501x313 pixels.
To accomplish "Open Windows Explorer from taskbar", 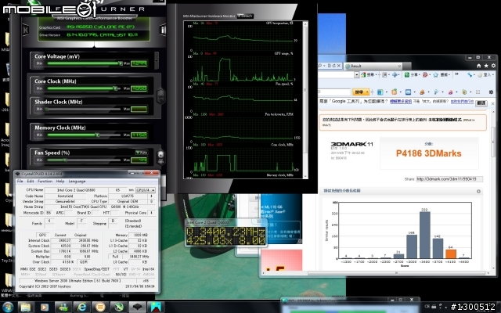I will (x=26, y=307).
